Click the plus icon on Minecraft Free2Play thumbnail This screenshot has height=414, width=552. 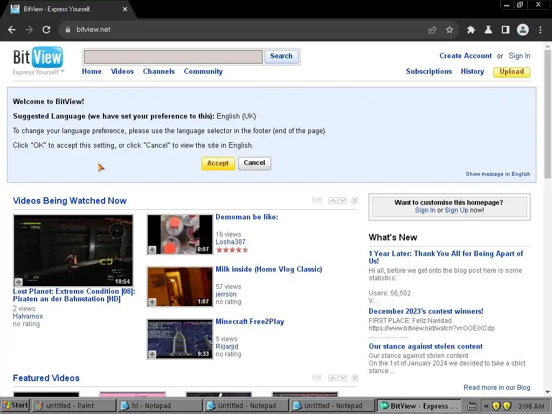coord(152,354)
